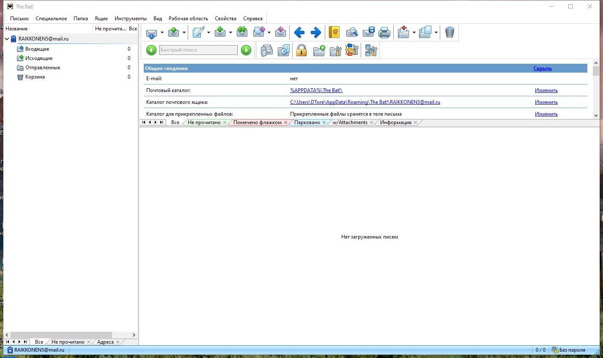Click Изменить for Каталог почтового ящика
Screen dimensions: 603x358
tap(546, 102)
